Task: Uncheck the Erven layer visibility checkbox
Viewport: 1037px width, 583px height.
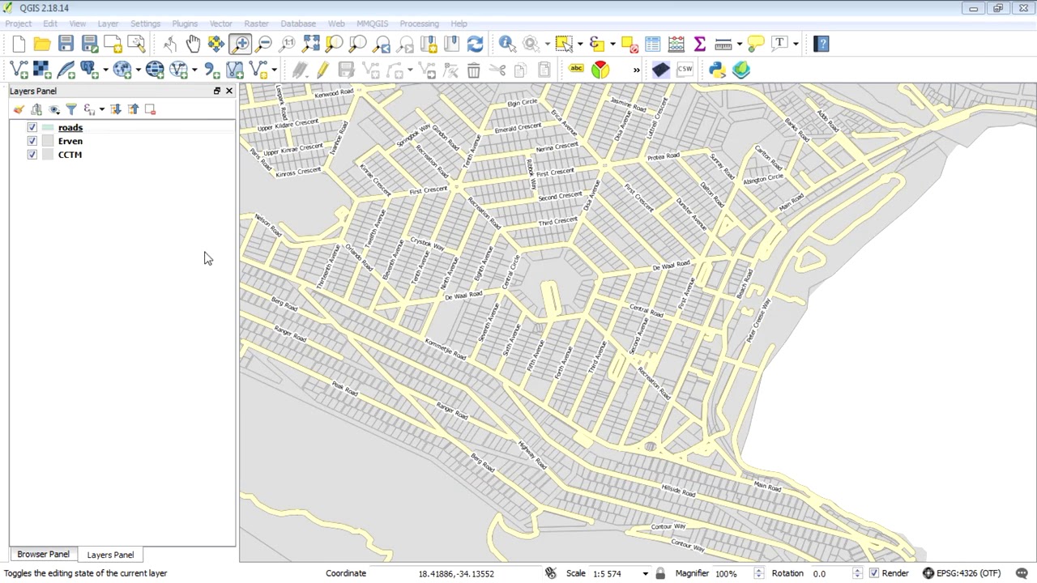Action: [x=32, y=141]
